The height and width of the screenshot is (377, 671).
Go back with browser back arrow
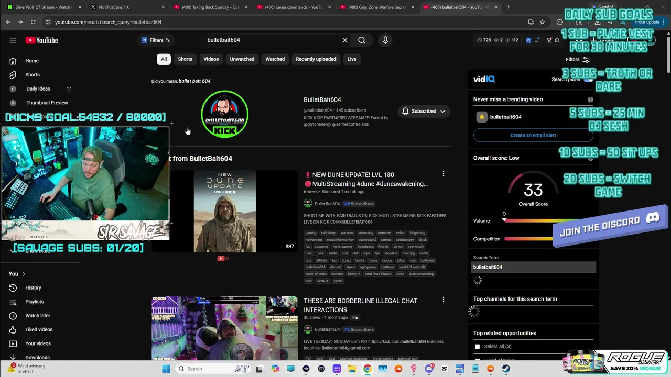click(x=8, y=22)
